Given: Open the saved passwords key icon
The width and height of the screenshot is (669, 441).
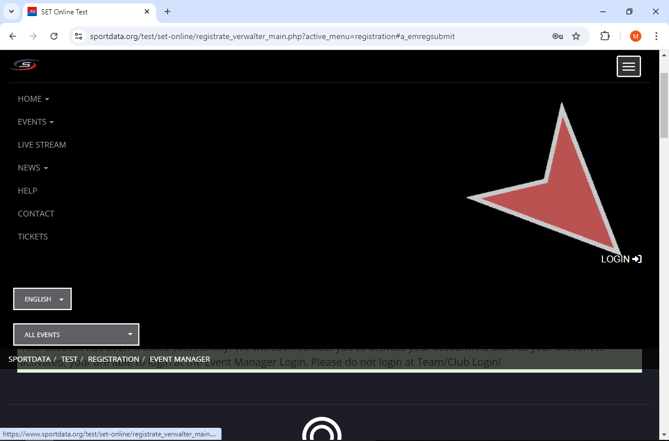Looking at the screenshot, I should point(557,36).
